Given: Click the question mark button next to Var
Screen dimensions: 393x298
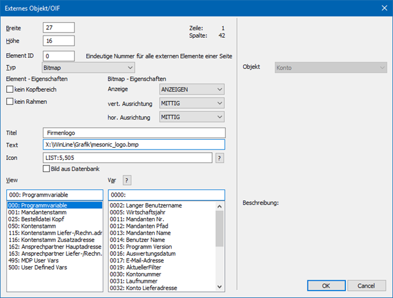Looking at the screenshot, I should coord(127,180).
